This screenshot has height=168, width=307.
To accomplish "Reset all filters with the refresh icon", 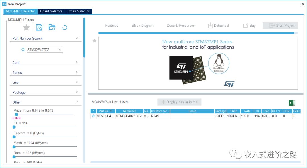I will [x=65, y=27].
